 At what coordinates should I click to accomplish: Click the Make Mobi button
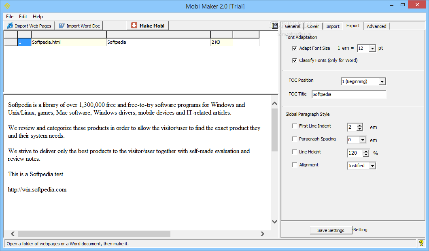coord(148,26)
